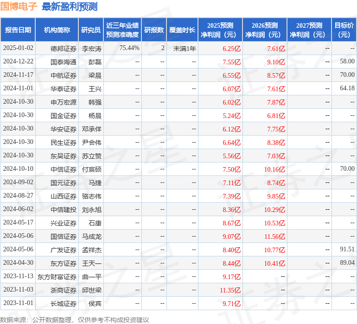Click the 2026预测净利润 column header
Image resolution: width=357 pixels, height=324 pixels.
point(264,30)
